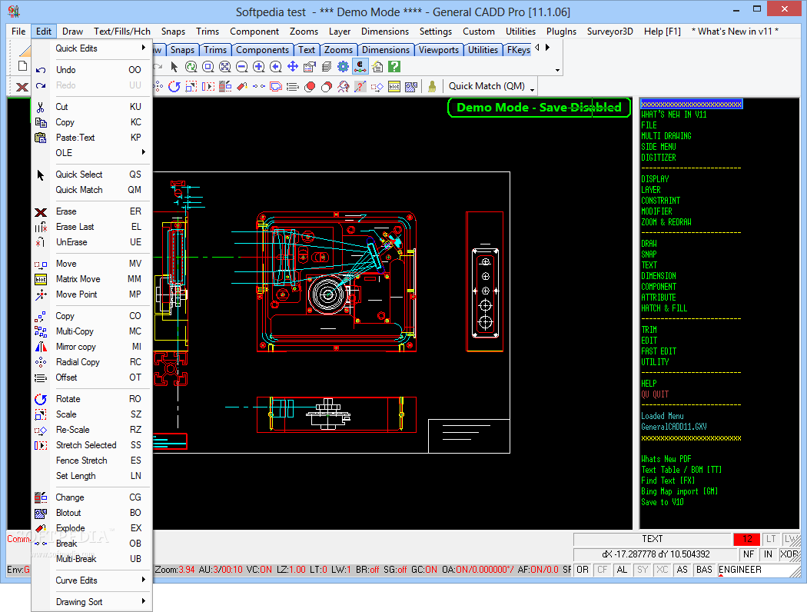Click Bing Map import [GM] in the side menu
Image resolution: width=807 pixels, height=612 pixels.
679,491
